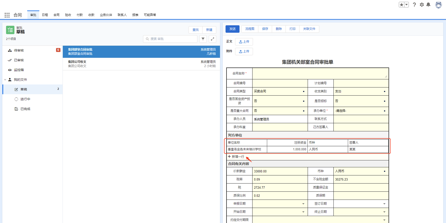Open the 承办单位 dropdown
This screenshot has height=223, width=446.
click(361, 111)
